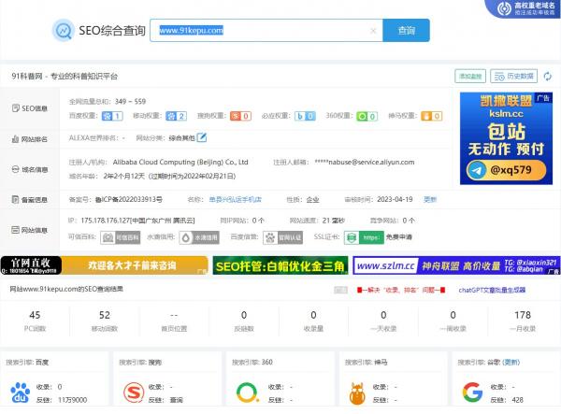This screenshot has height=414, width=561.
Task: Click the SEO综合查询 logo icon
Action: 64,31
